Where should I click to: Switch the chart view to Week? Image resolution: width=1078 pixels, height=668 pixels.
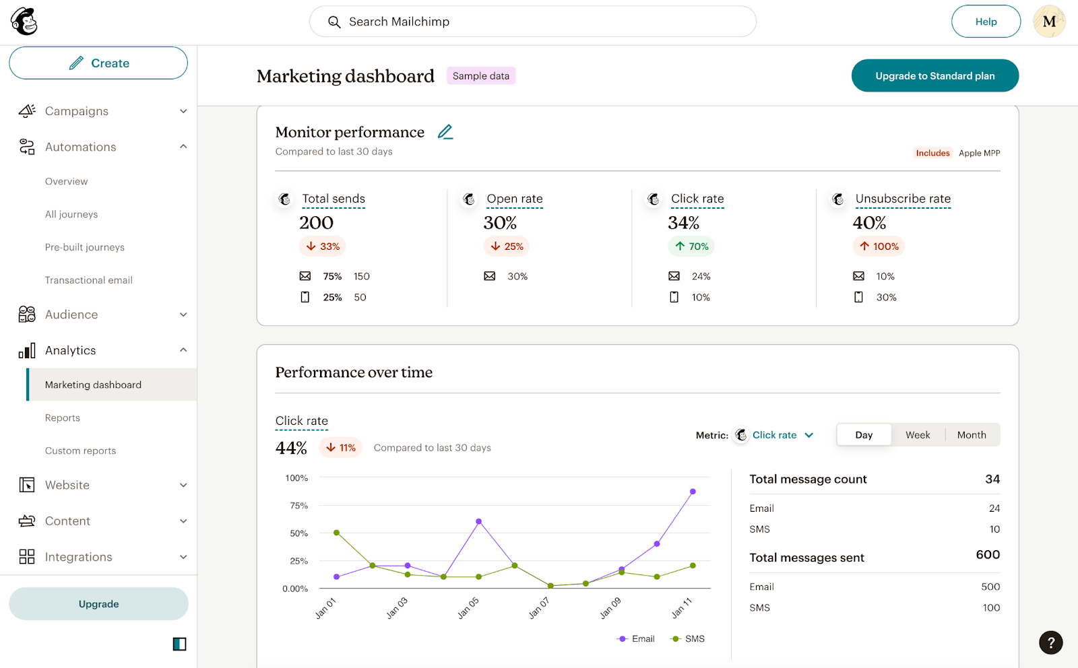(918, 434)
